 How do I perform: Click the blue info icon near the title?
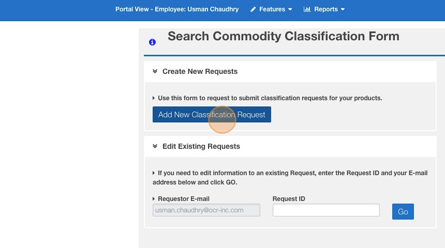click(152, 42)
